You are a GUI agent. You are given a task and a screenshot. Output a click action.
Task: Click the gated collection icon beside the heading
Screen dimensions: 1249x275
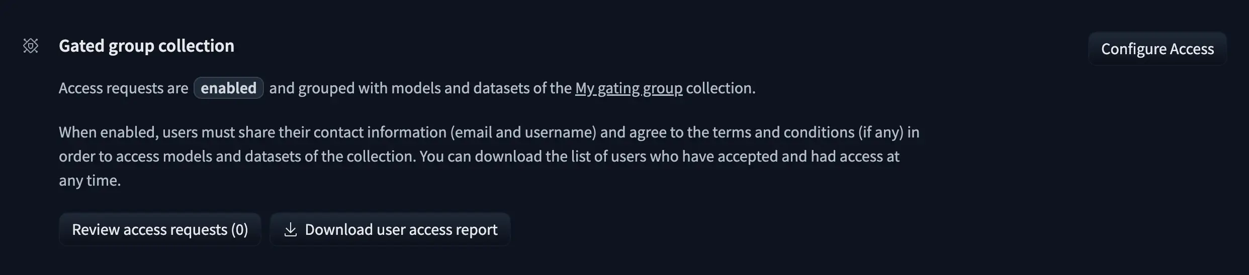(x=31, y=46)
